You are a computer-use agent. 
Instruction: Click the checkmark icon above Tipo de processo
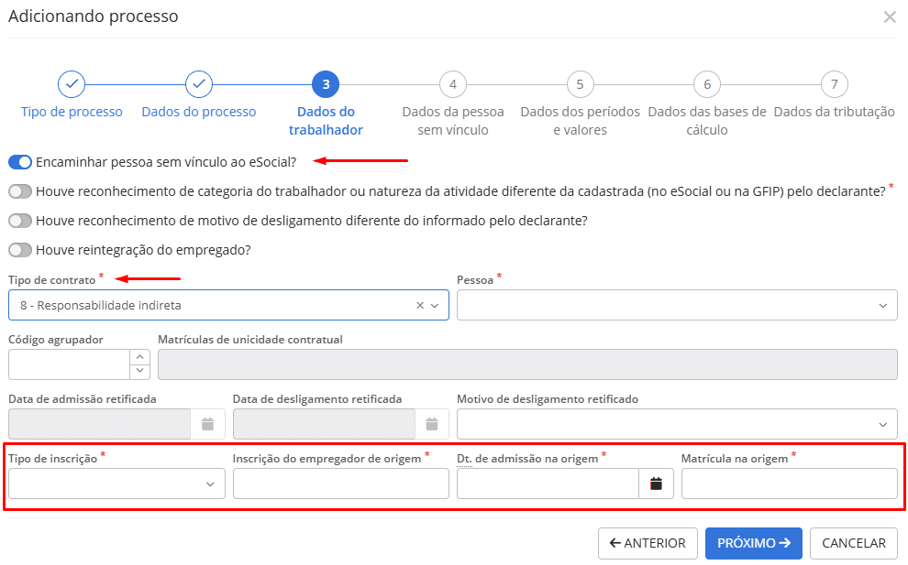(72, 83)
